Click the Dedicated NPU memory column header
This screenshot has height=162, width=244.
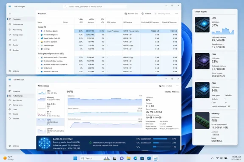pos(150,22)
